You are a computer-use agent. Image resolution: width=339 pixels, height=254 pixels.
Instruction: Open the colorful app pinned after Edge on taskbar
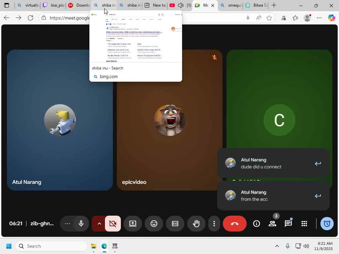(x=115, y=246)
